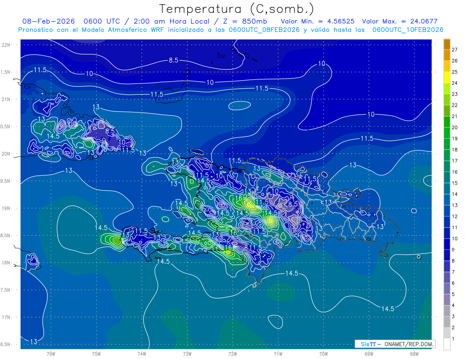
Task: Select the gray swatch between 2 and 3
Action: point(447,322)
